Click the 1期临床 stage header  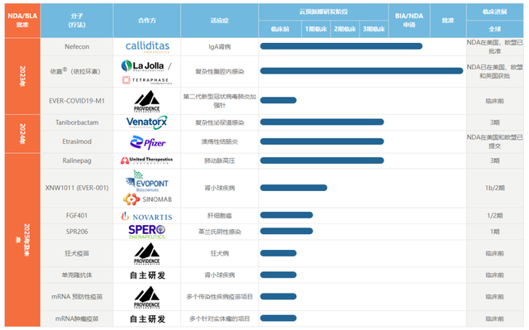316,29
